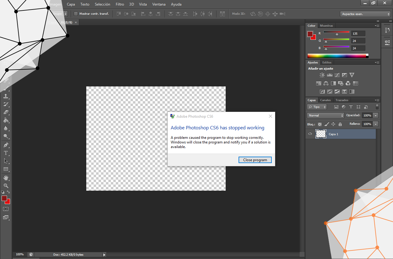Add a Threshold adjustment
393x259 pixels.
(x=337, y=91)
